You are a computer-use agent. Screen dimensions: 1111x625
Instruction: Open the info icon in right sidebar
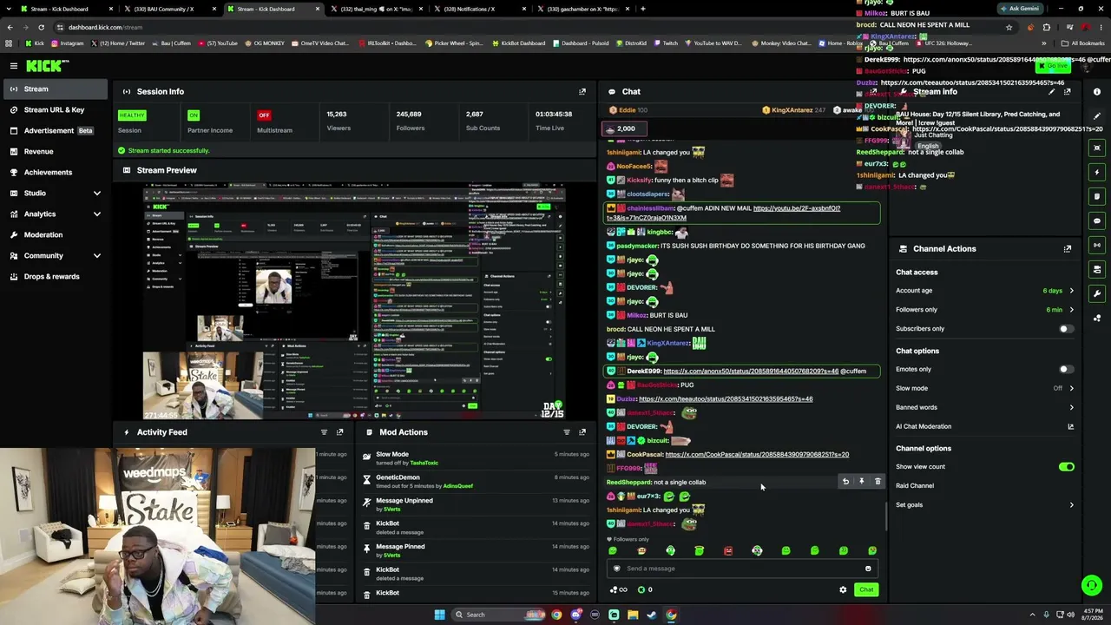[x=1097, y=92]
